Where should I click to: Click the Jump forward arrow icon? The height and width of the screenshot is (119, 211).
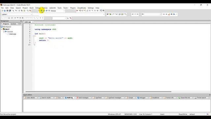pos(166,14)
